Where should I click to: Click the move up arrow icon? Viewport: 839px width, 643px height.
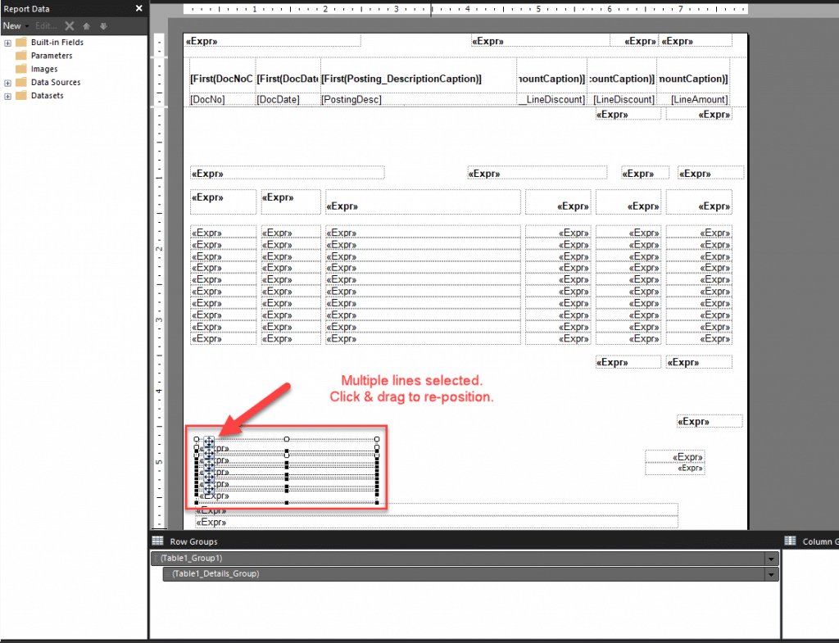click(x=87, y=25)
